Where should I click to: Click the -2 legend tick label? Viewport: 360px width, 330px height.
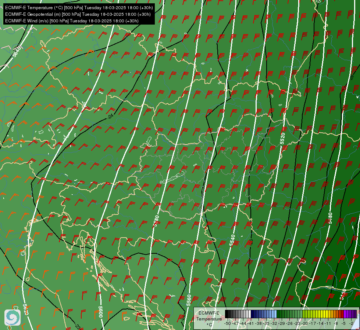tap(351, 323)
